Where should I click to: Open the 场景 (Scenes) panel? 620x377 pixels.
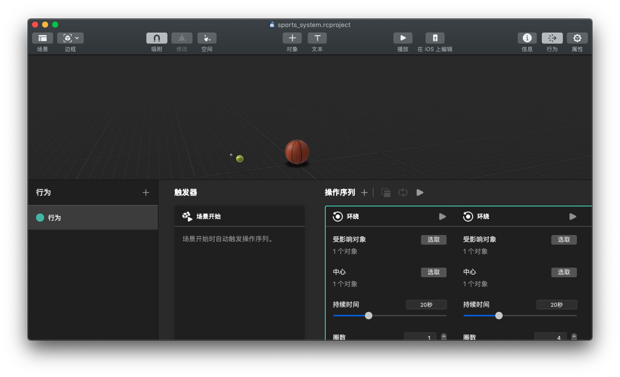click(x=42, y=38)
